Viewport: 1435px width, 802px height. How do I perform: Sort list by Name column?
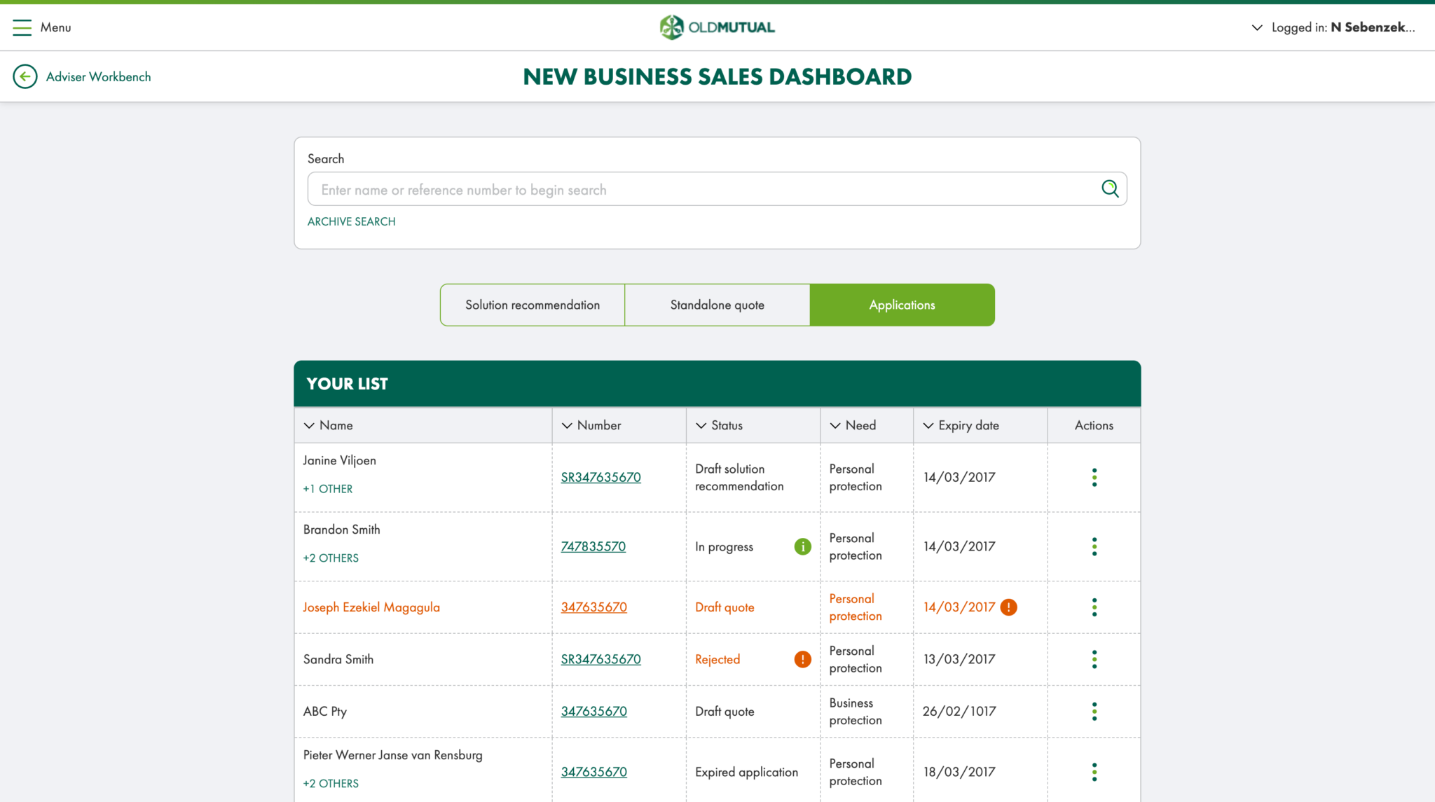(329, 425)
